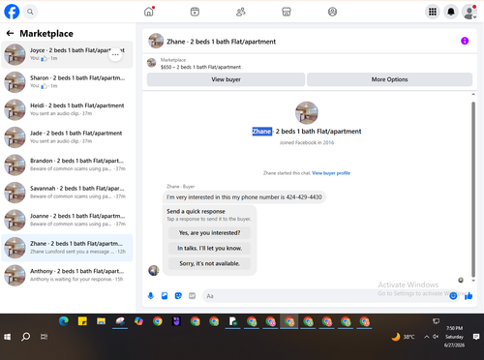
Task: Click the chat scrollbar thumb
Action: pos(473,190)
